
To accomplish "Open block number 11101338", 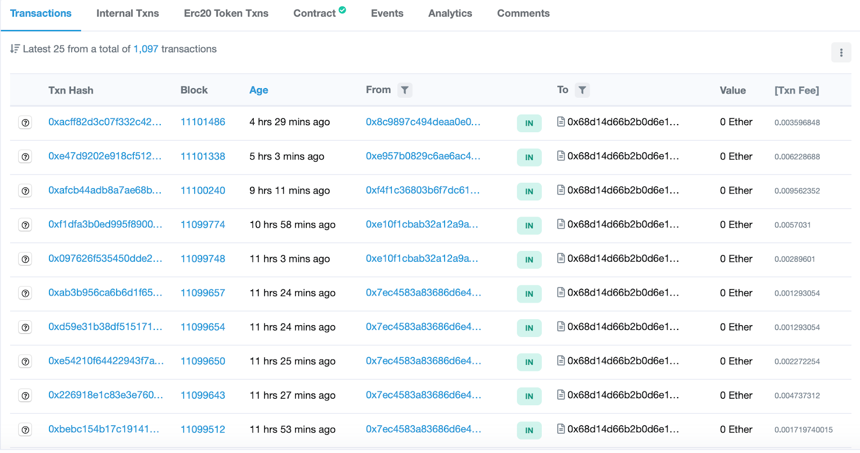I will 203,156.
